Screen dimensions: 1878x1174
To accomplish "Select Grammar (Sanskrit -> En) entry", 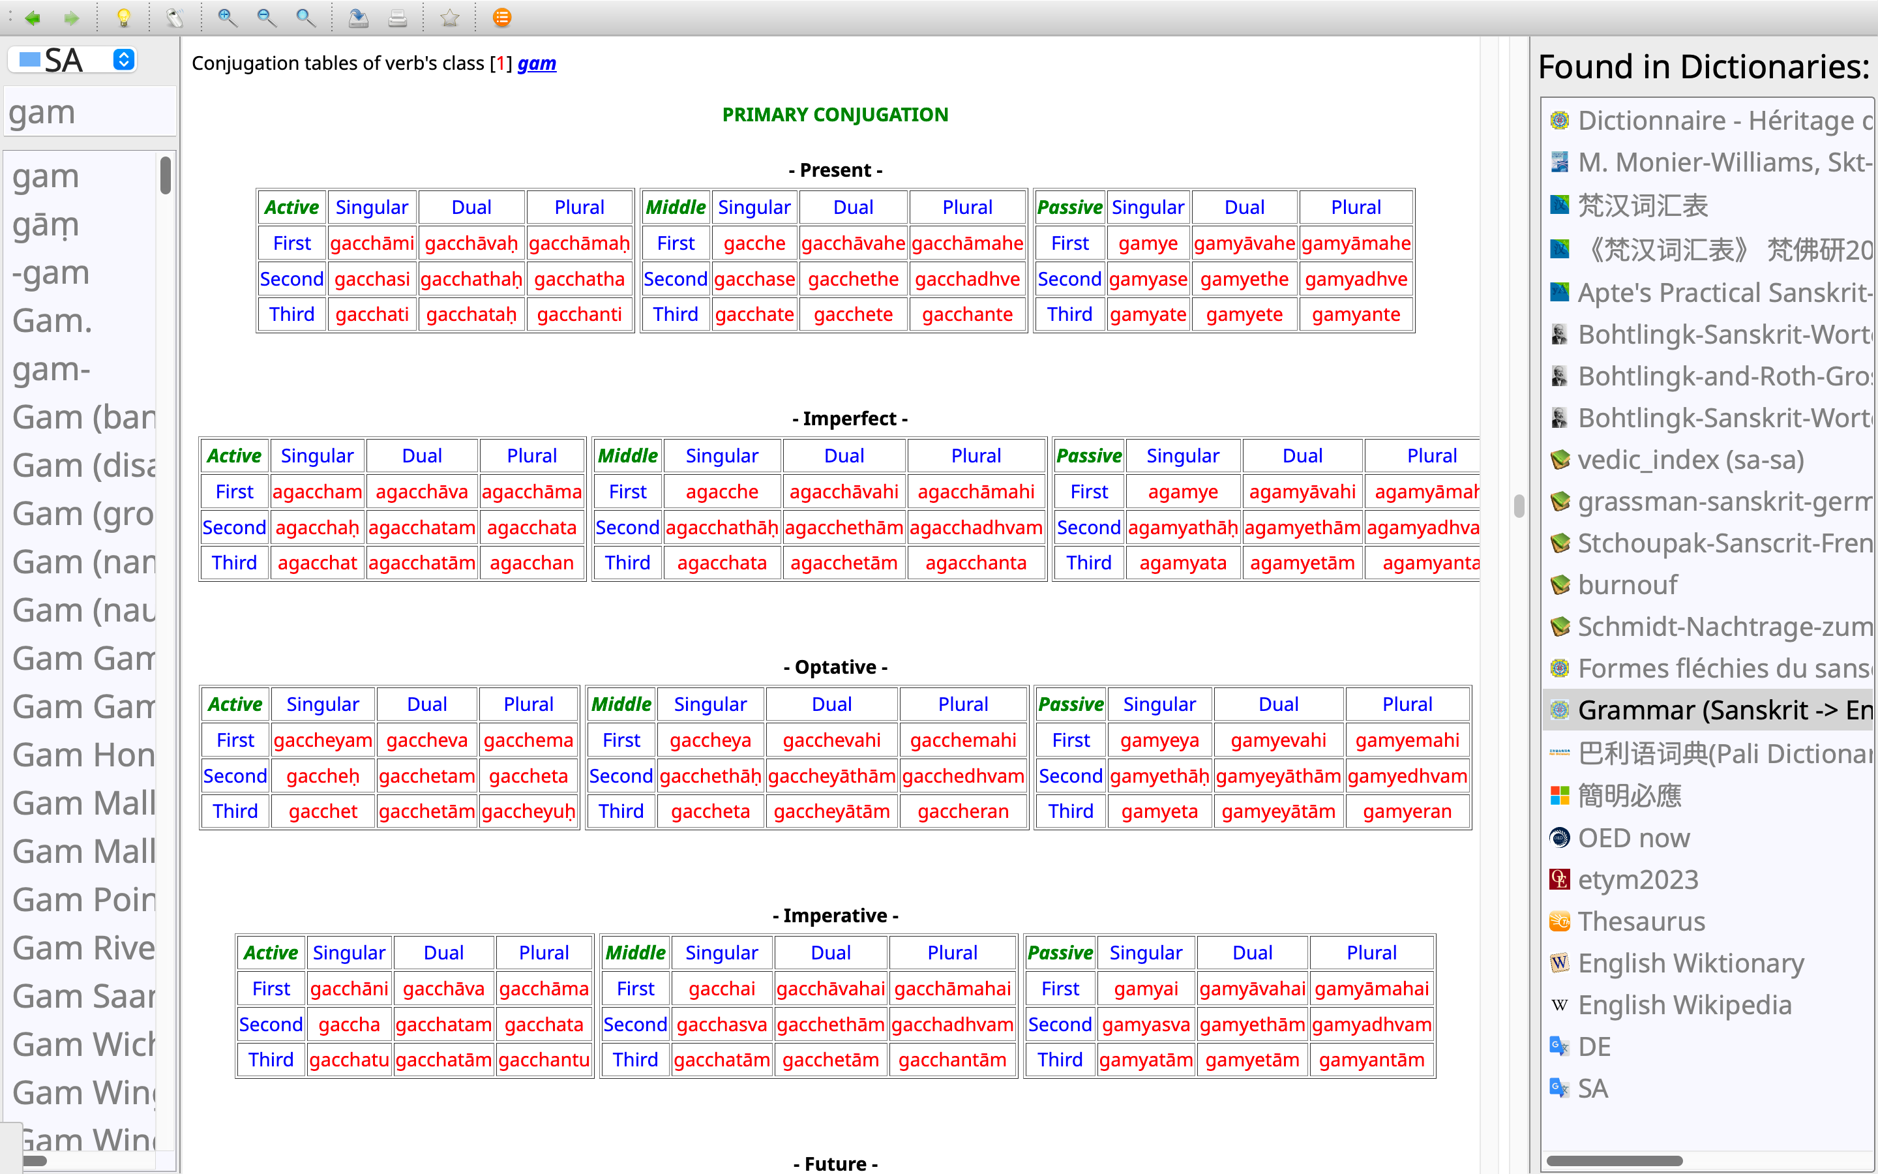I will point(1707,710).
